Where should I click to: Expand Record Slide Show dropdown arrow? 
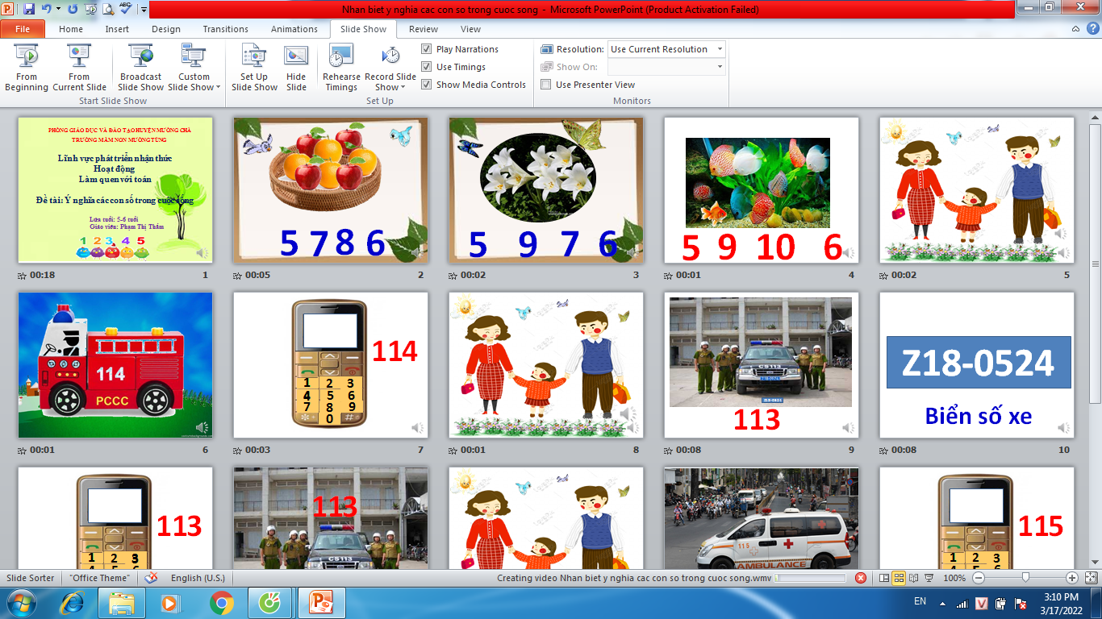tap(403, 88)
